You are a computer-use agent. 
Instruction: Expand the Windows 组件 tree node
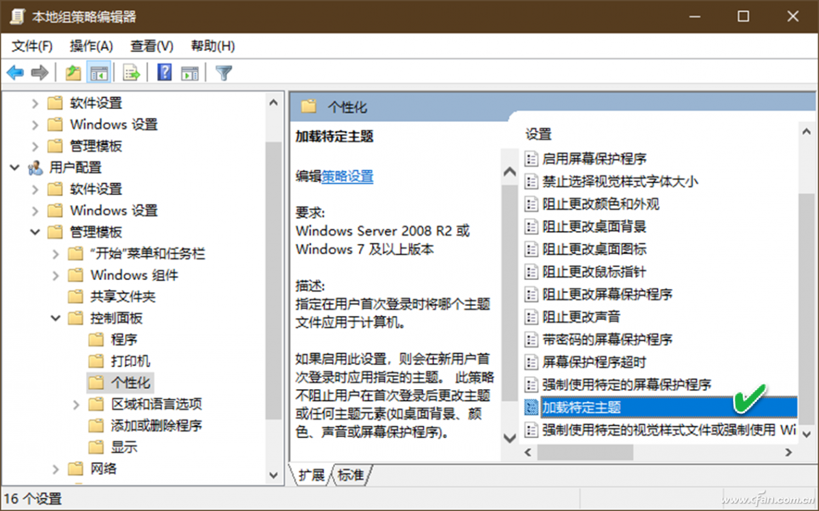(56, 275)
